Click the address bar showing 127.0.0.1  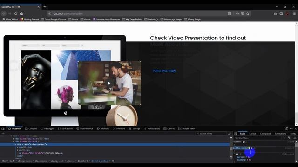pos(137,13)
